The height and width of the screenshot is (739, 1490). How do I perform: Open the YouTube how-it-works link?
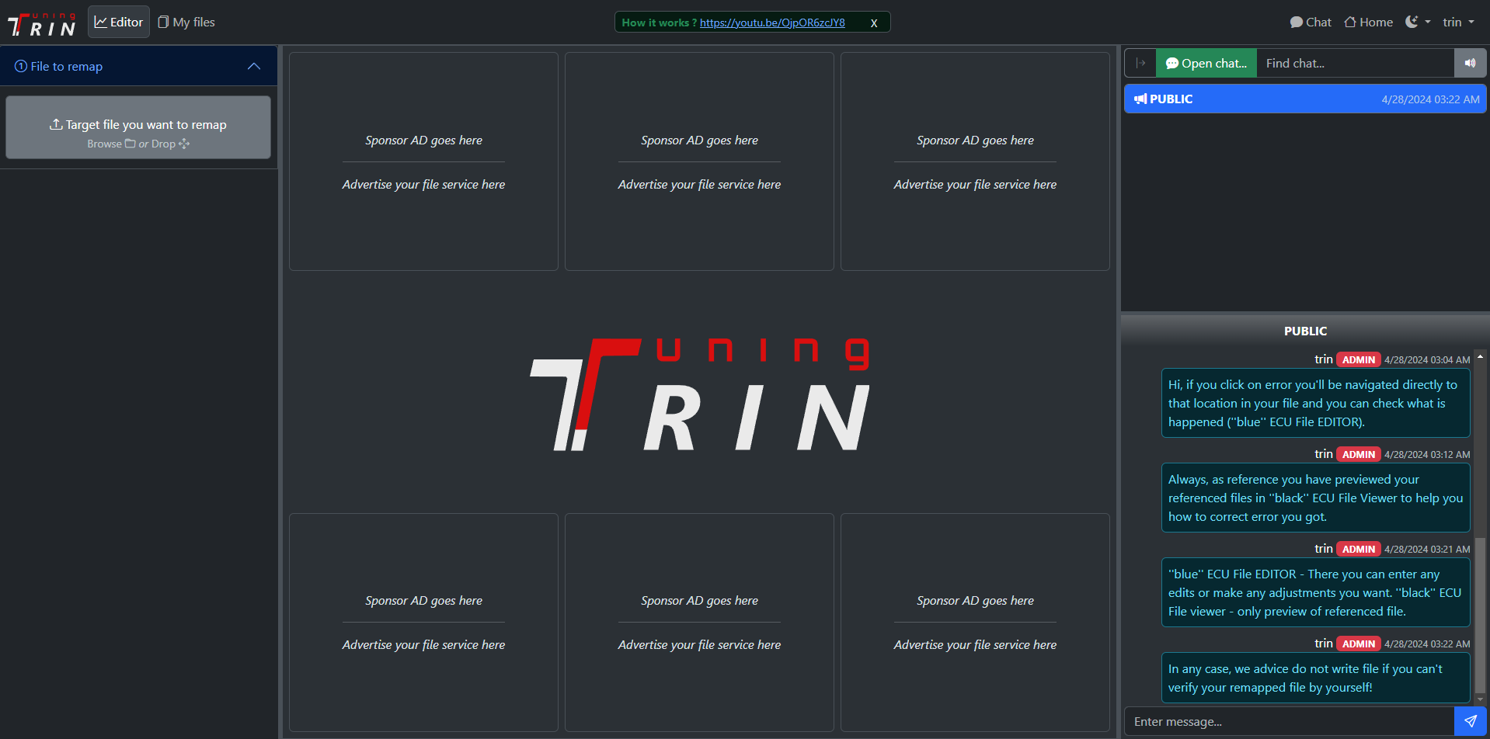tap(771, 23)
